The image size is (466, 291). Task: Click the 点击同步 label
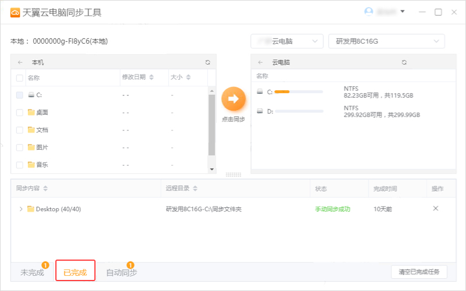click(x=234, y=119)
